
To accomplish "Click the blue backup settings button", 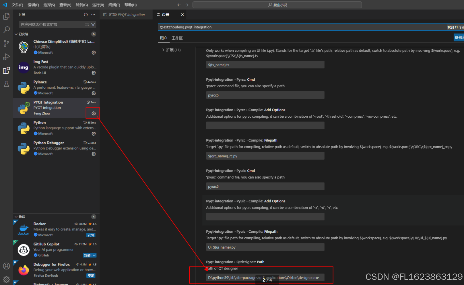I will click(x=459, y=37).
